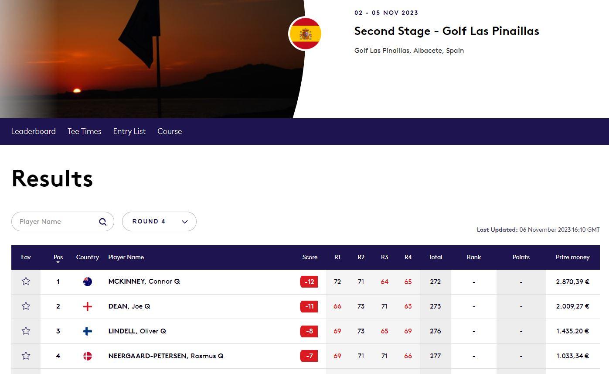
Task: Toggle favorite star for Joe Dean
Action: 26,306
